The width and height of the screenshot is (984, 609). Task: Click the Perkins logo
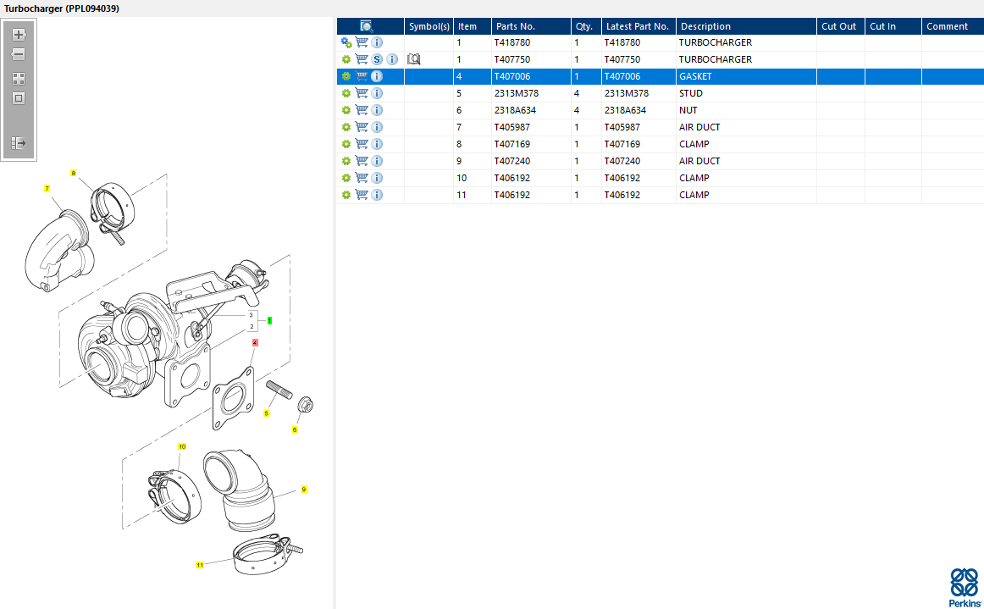pyautogui.click(x=965, y=588)
